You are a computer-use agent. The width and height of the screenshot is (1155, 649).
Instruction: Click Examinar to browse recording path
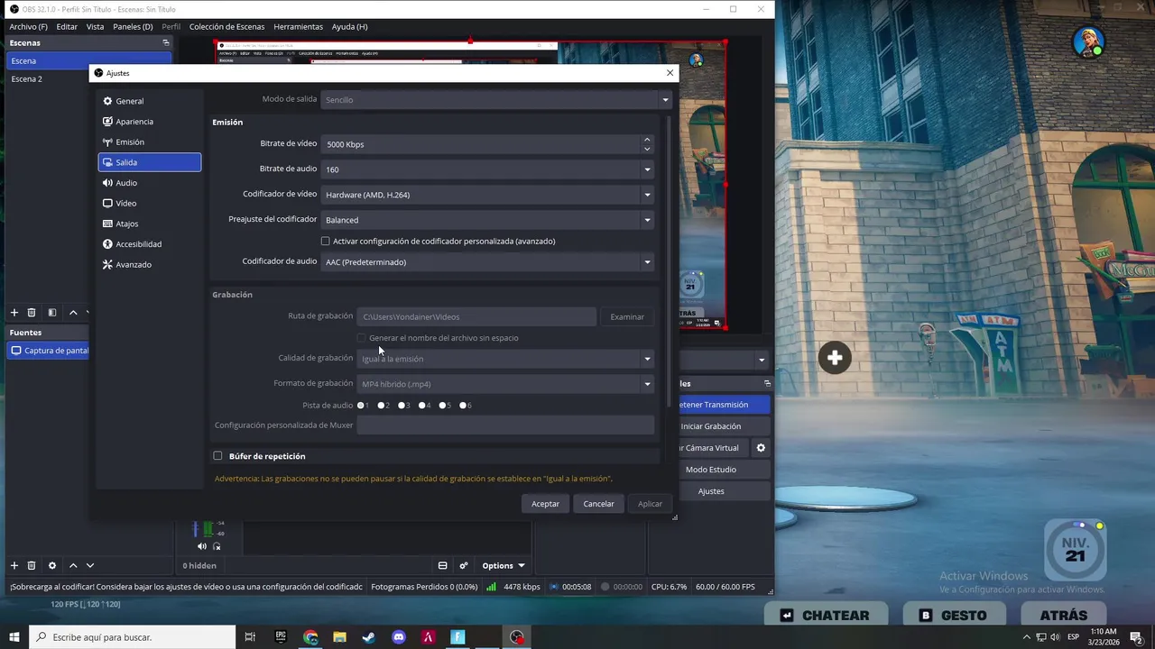(627, 317)
